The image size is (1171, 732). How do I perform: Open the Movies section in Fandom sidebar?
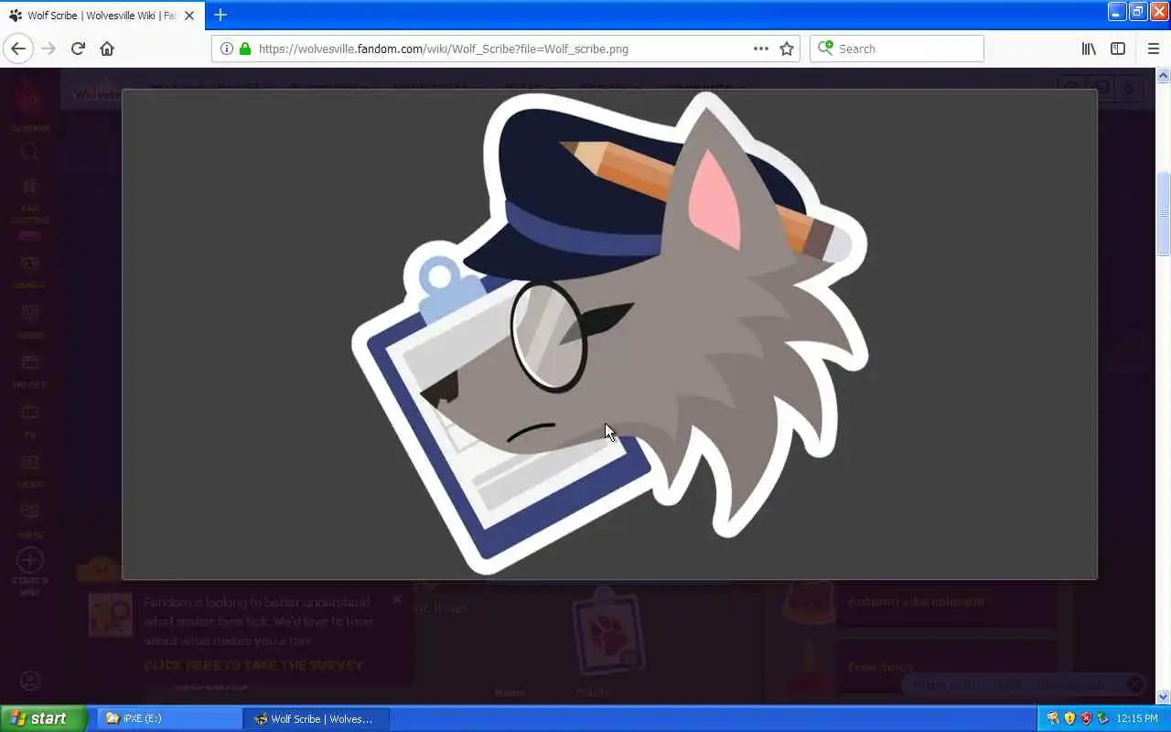pos(29,371)
